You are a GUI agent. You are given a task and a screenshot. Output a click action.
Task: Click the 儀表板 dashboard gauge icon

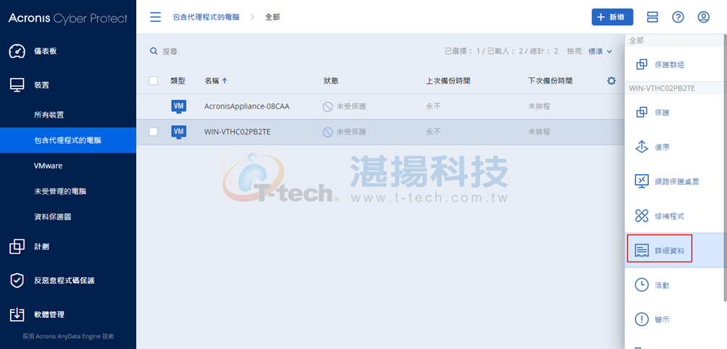(x=17, y=51)
